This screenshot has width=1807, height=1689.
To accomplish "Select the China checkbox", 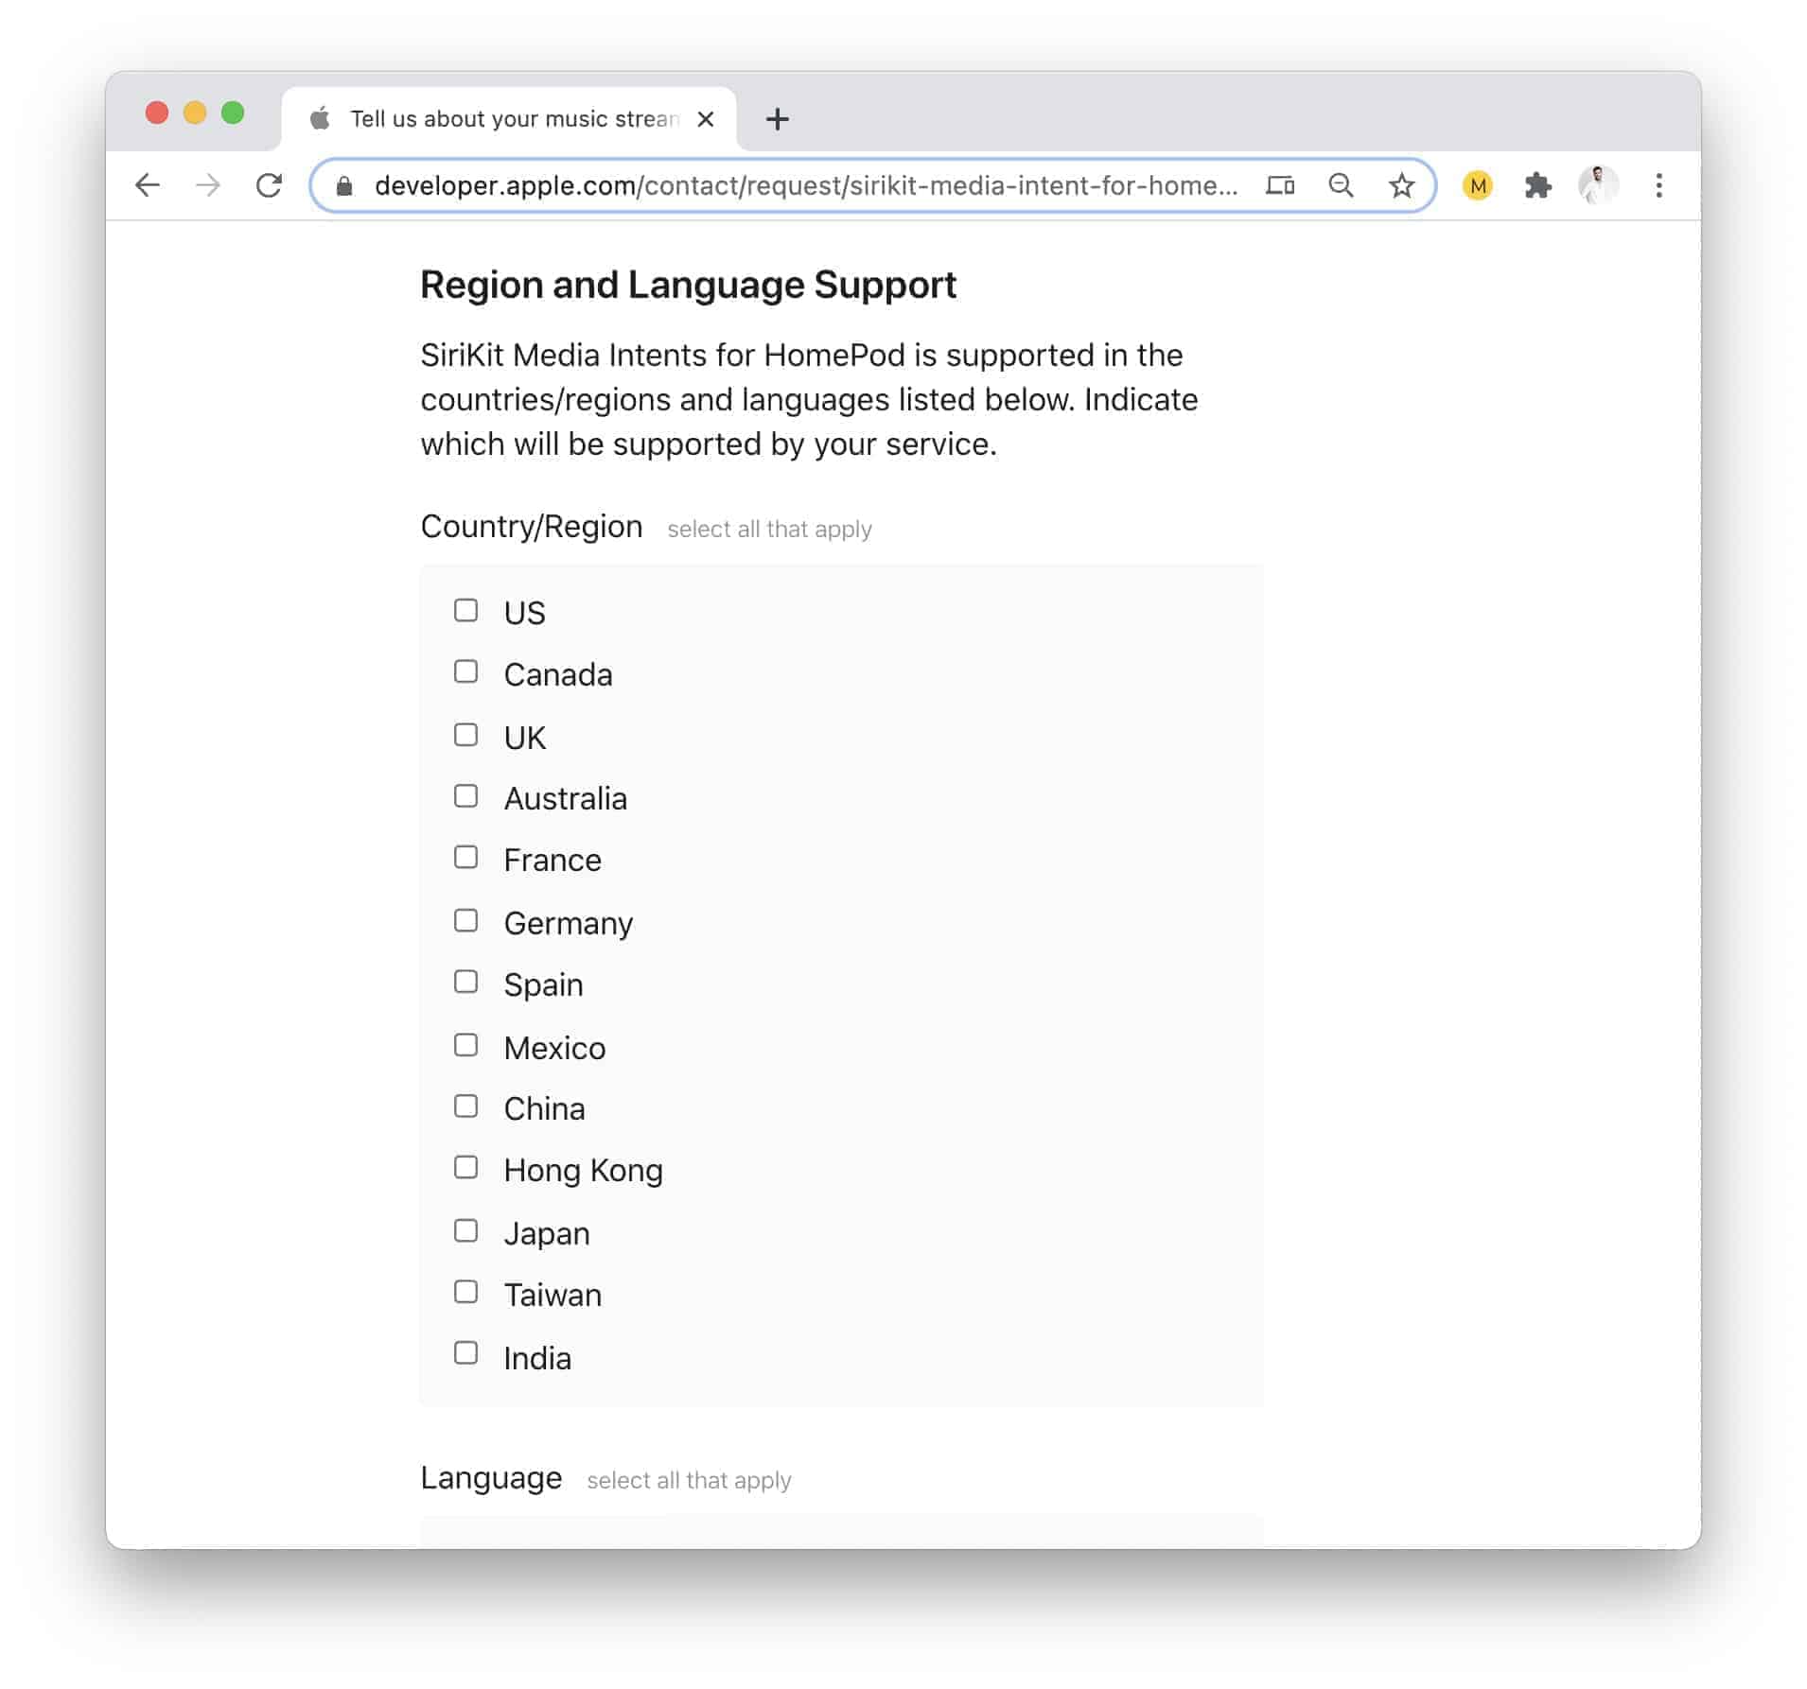I will pyautogui.click(x=465, y=1106).
